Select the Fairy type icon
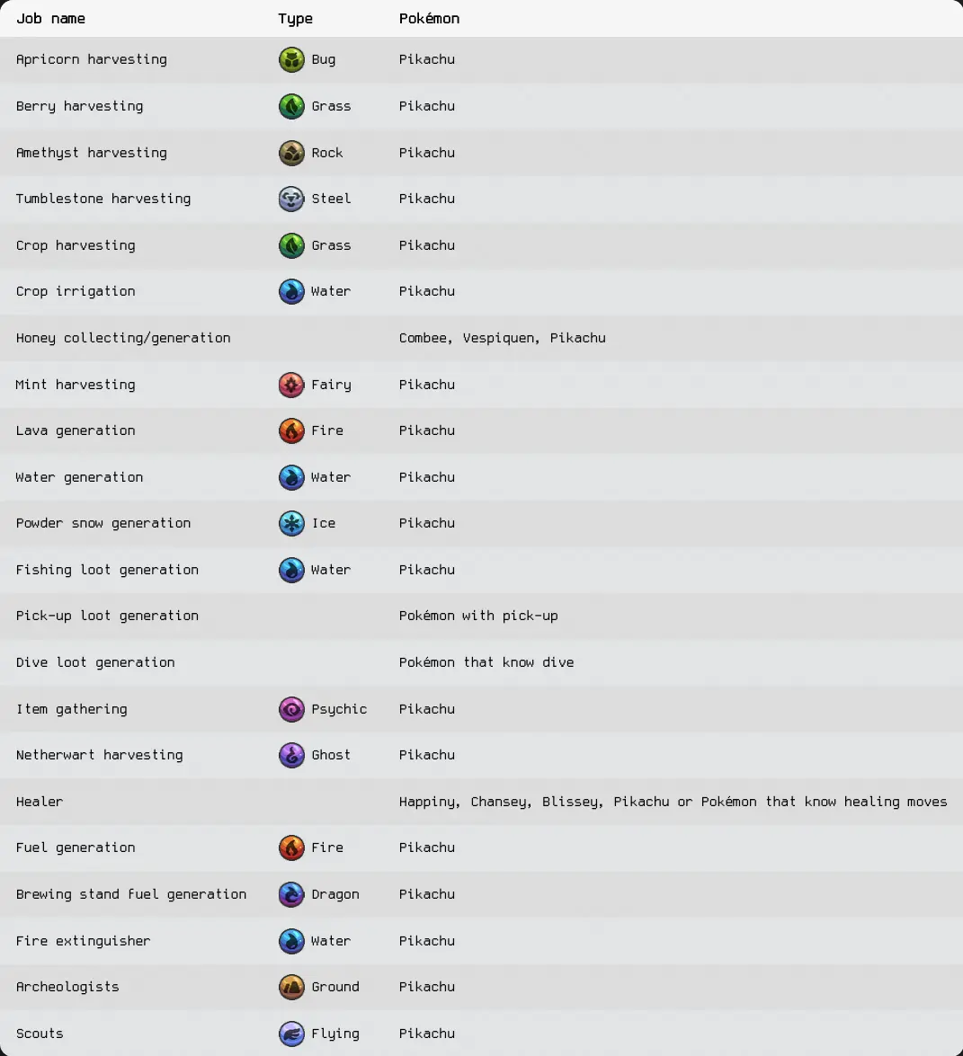 [291, 385]
